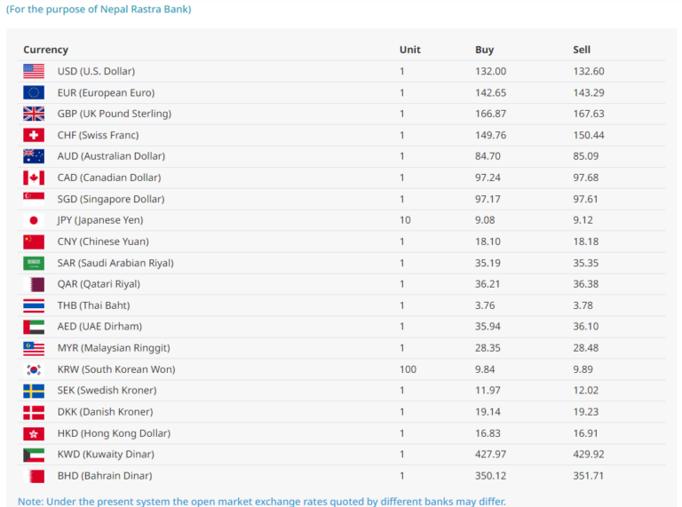Click the Hong Kong flag icon
The height and width of the screenshot is (507, 682).
[x=34, y=433]
